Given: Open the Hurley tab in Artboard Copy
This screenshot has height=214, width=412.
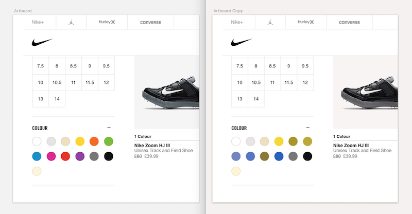Looking at the screenshot, I should click(x=306, y=22).
